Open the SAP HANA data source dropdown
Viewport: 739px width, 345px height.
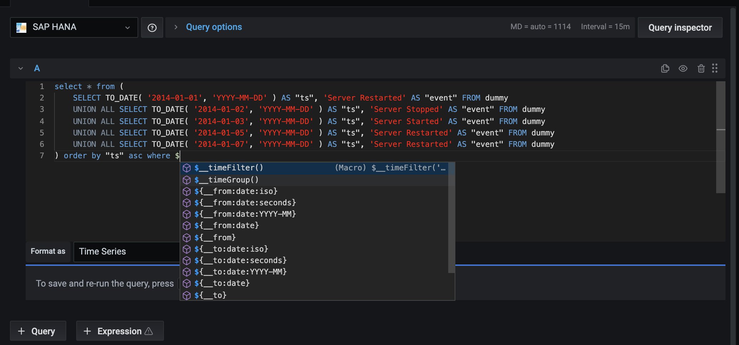coord(74,27)
